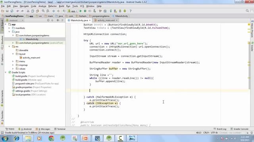254x142 pixels.
Task: Open the Navigate menu
Action: (x=24, y=6)
